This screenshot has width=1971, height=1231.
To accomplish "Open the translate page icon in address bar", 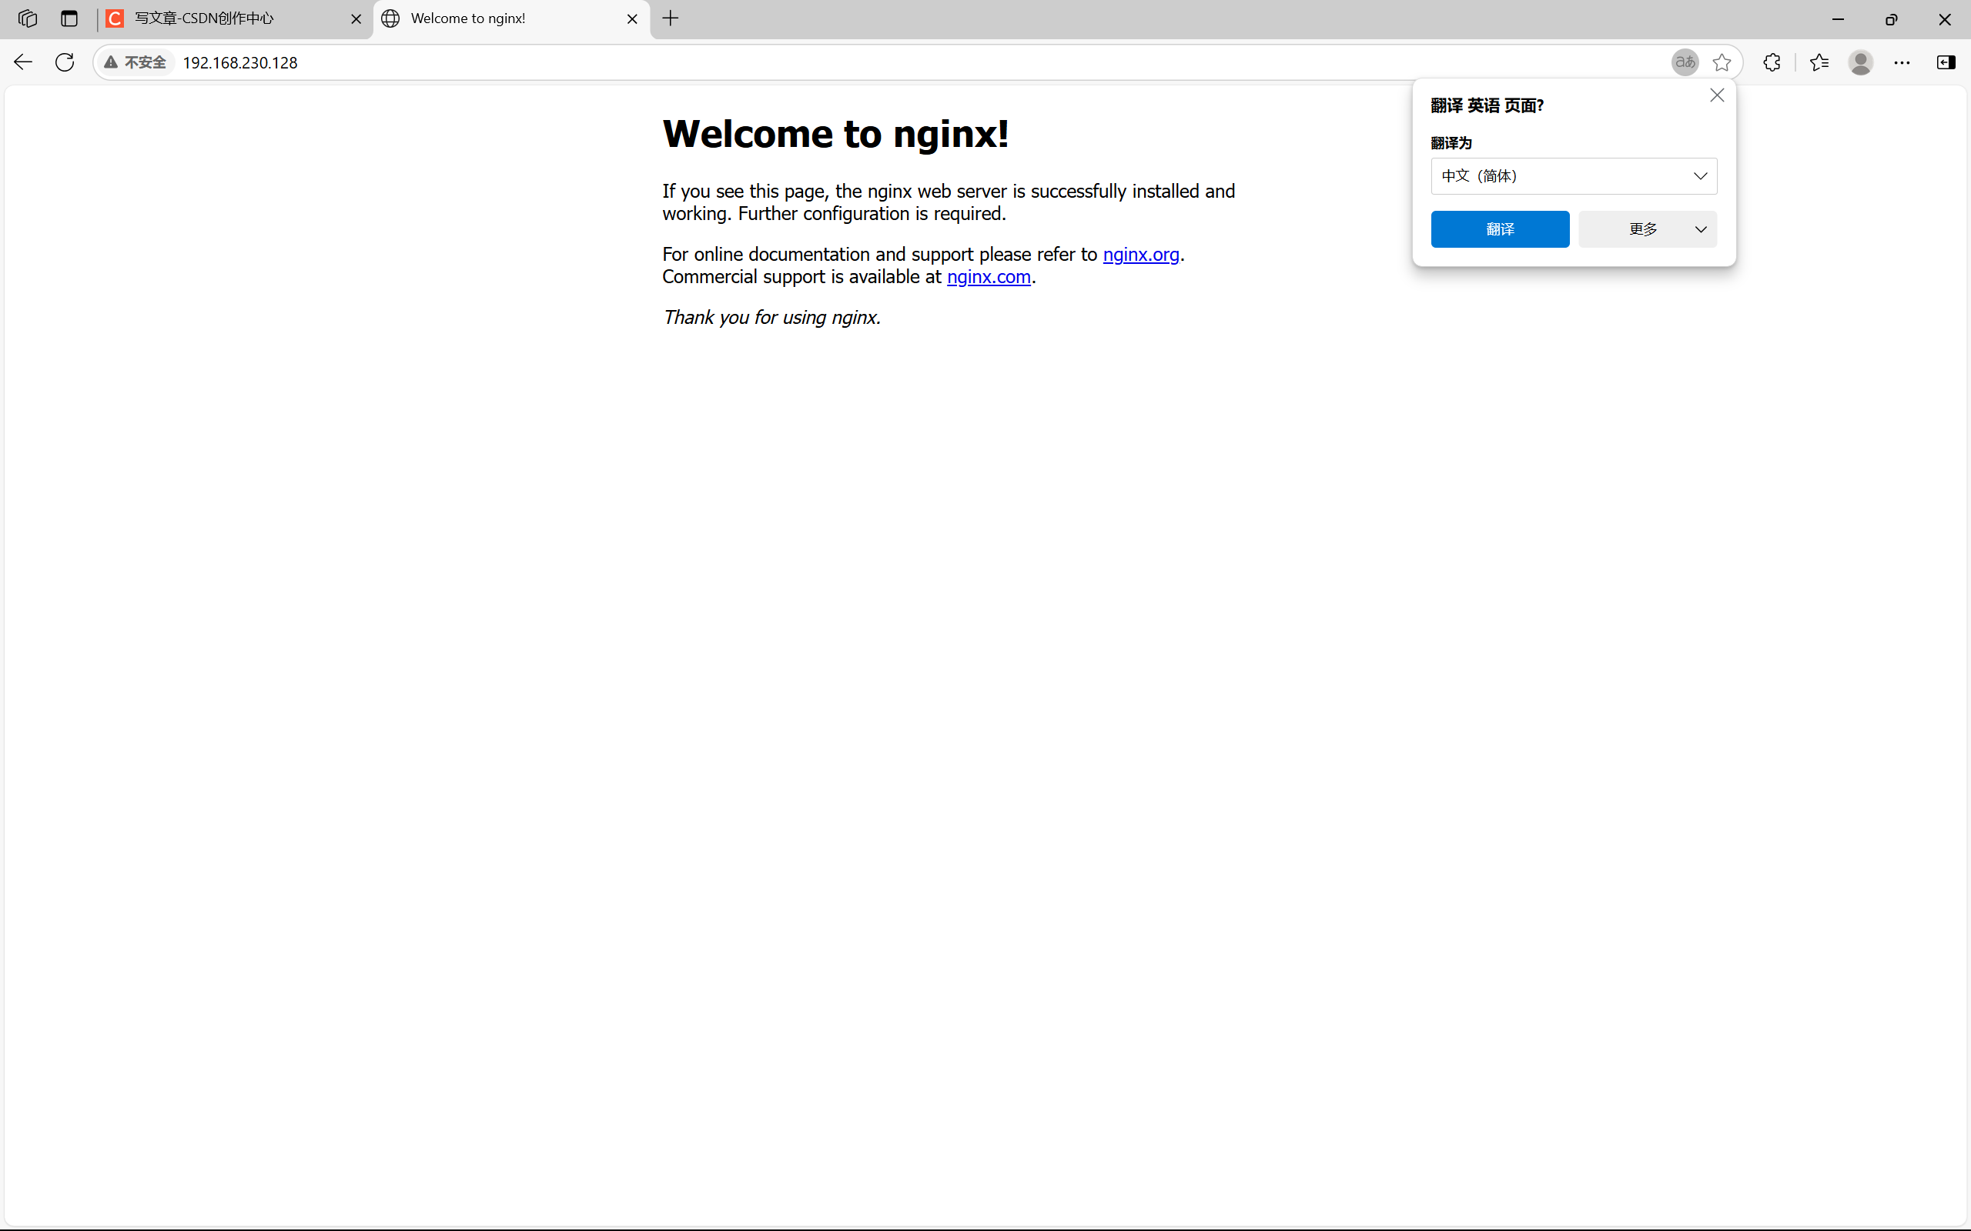I will pyautogui.click(x=1685, y=62).
